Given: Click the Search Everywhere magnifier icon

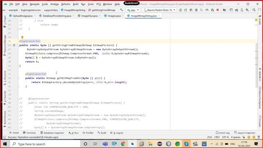Looking at the screenshot, I should (x=254, y=10).
